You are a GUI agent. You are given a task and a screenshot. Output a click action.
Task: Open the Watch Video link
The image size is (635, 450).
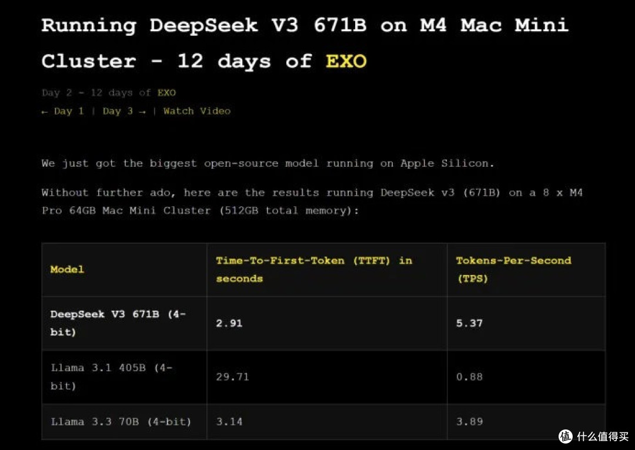pos(197,111)
